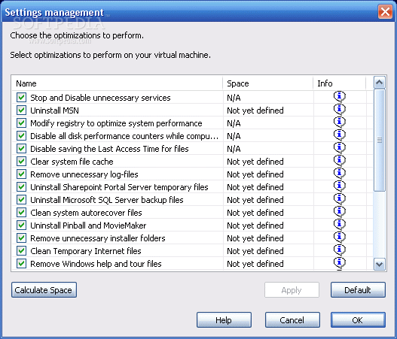The width and height of the screenshot is (397, 339).
Task: Close the Settings management dialog
Action: [385, 11]
